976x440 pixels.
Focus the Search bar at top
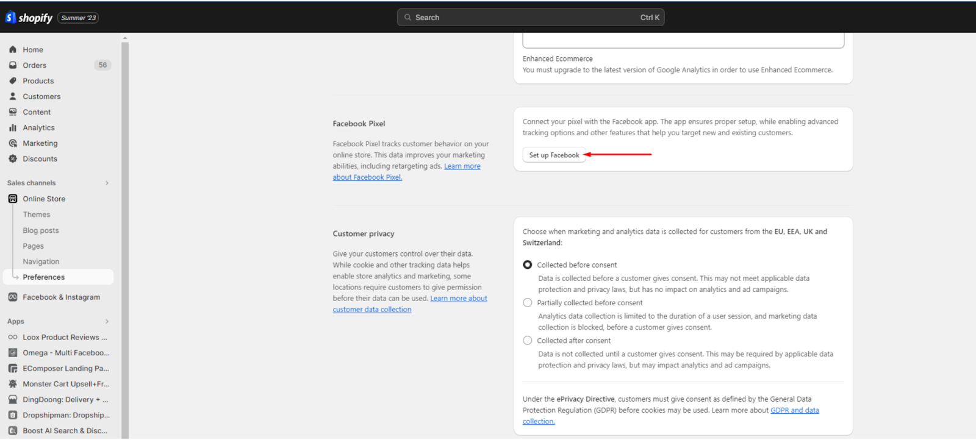[531, 18]
